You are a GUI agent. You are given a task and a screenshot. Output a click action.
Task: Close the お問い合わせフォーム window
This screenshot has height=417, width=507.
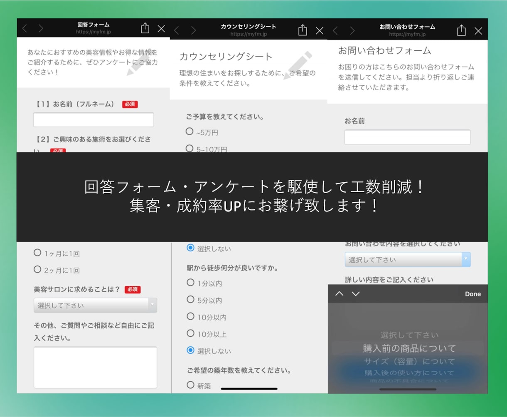point(478,31)
